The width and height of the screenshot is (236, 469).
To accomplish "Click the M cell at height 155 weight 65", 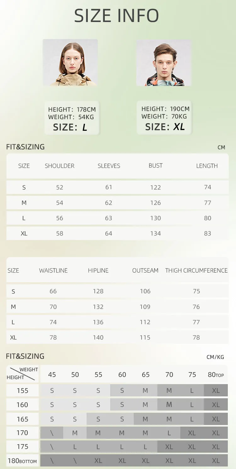I will pyautogui.click(x=145, y=390).
